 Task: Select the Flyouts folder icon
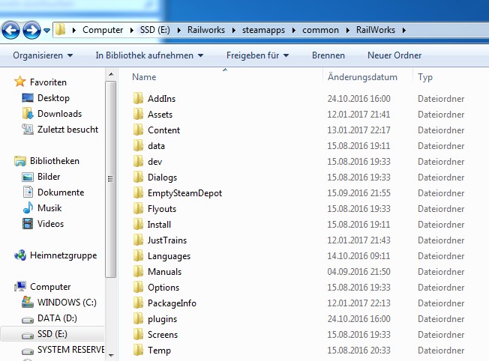click(138, 208)
